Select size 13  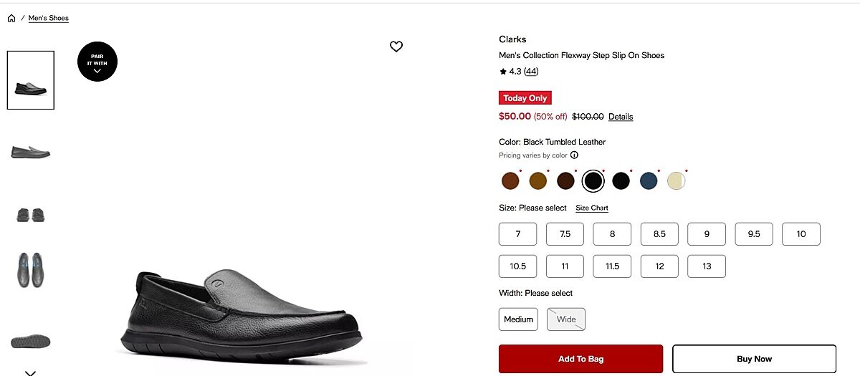point(706,266)
